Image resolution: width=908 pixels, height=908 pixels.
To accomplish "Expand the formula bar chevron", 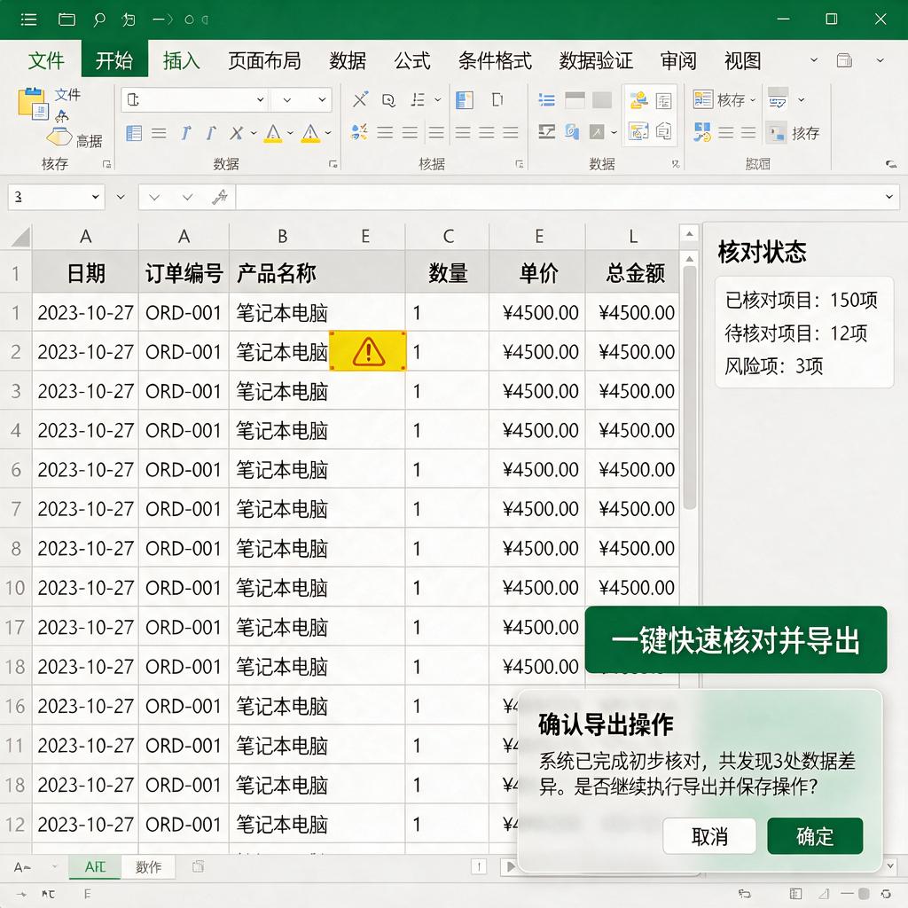I will 888,197.
